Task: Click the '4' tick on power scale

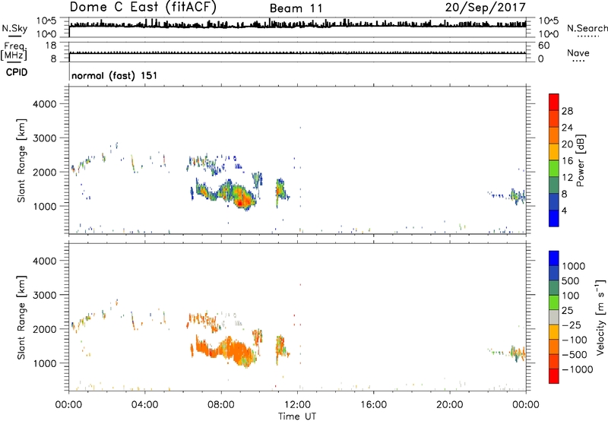Action: tap(564, 210)
